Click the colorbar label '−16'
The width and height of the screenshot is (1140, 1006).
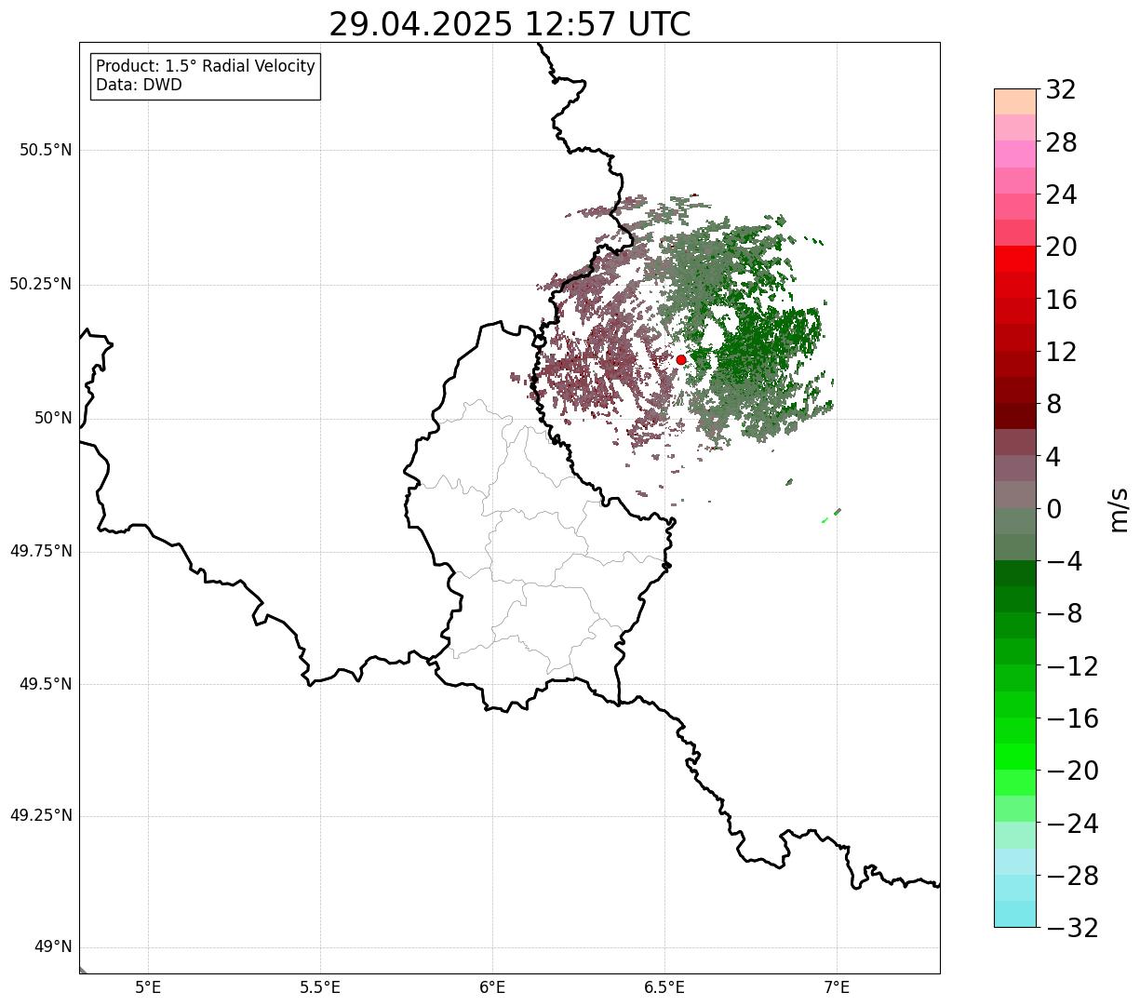click(1072, 719)
